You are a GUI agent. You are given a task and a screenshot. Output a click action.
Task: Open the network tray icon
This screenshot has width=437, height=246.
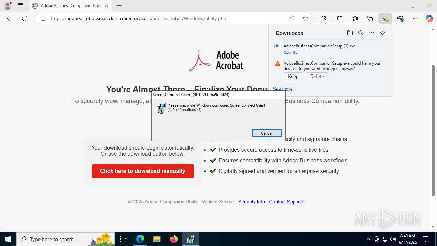(x=384, y=239)
